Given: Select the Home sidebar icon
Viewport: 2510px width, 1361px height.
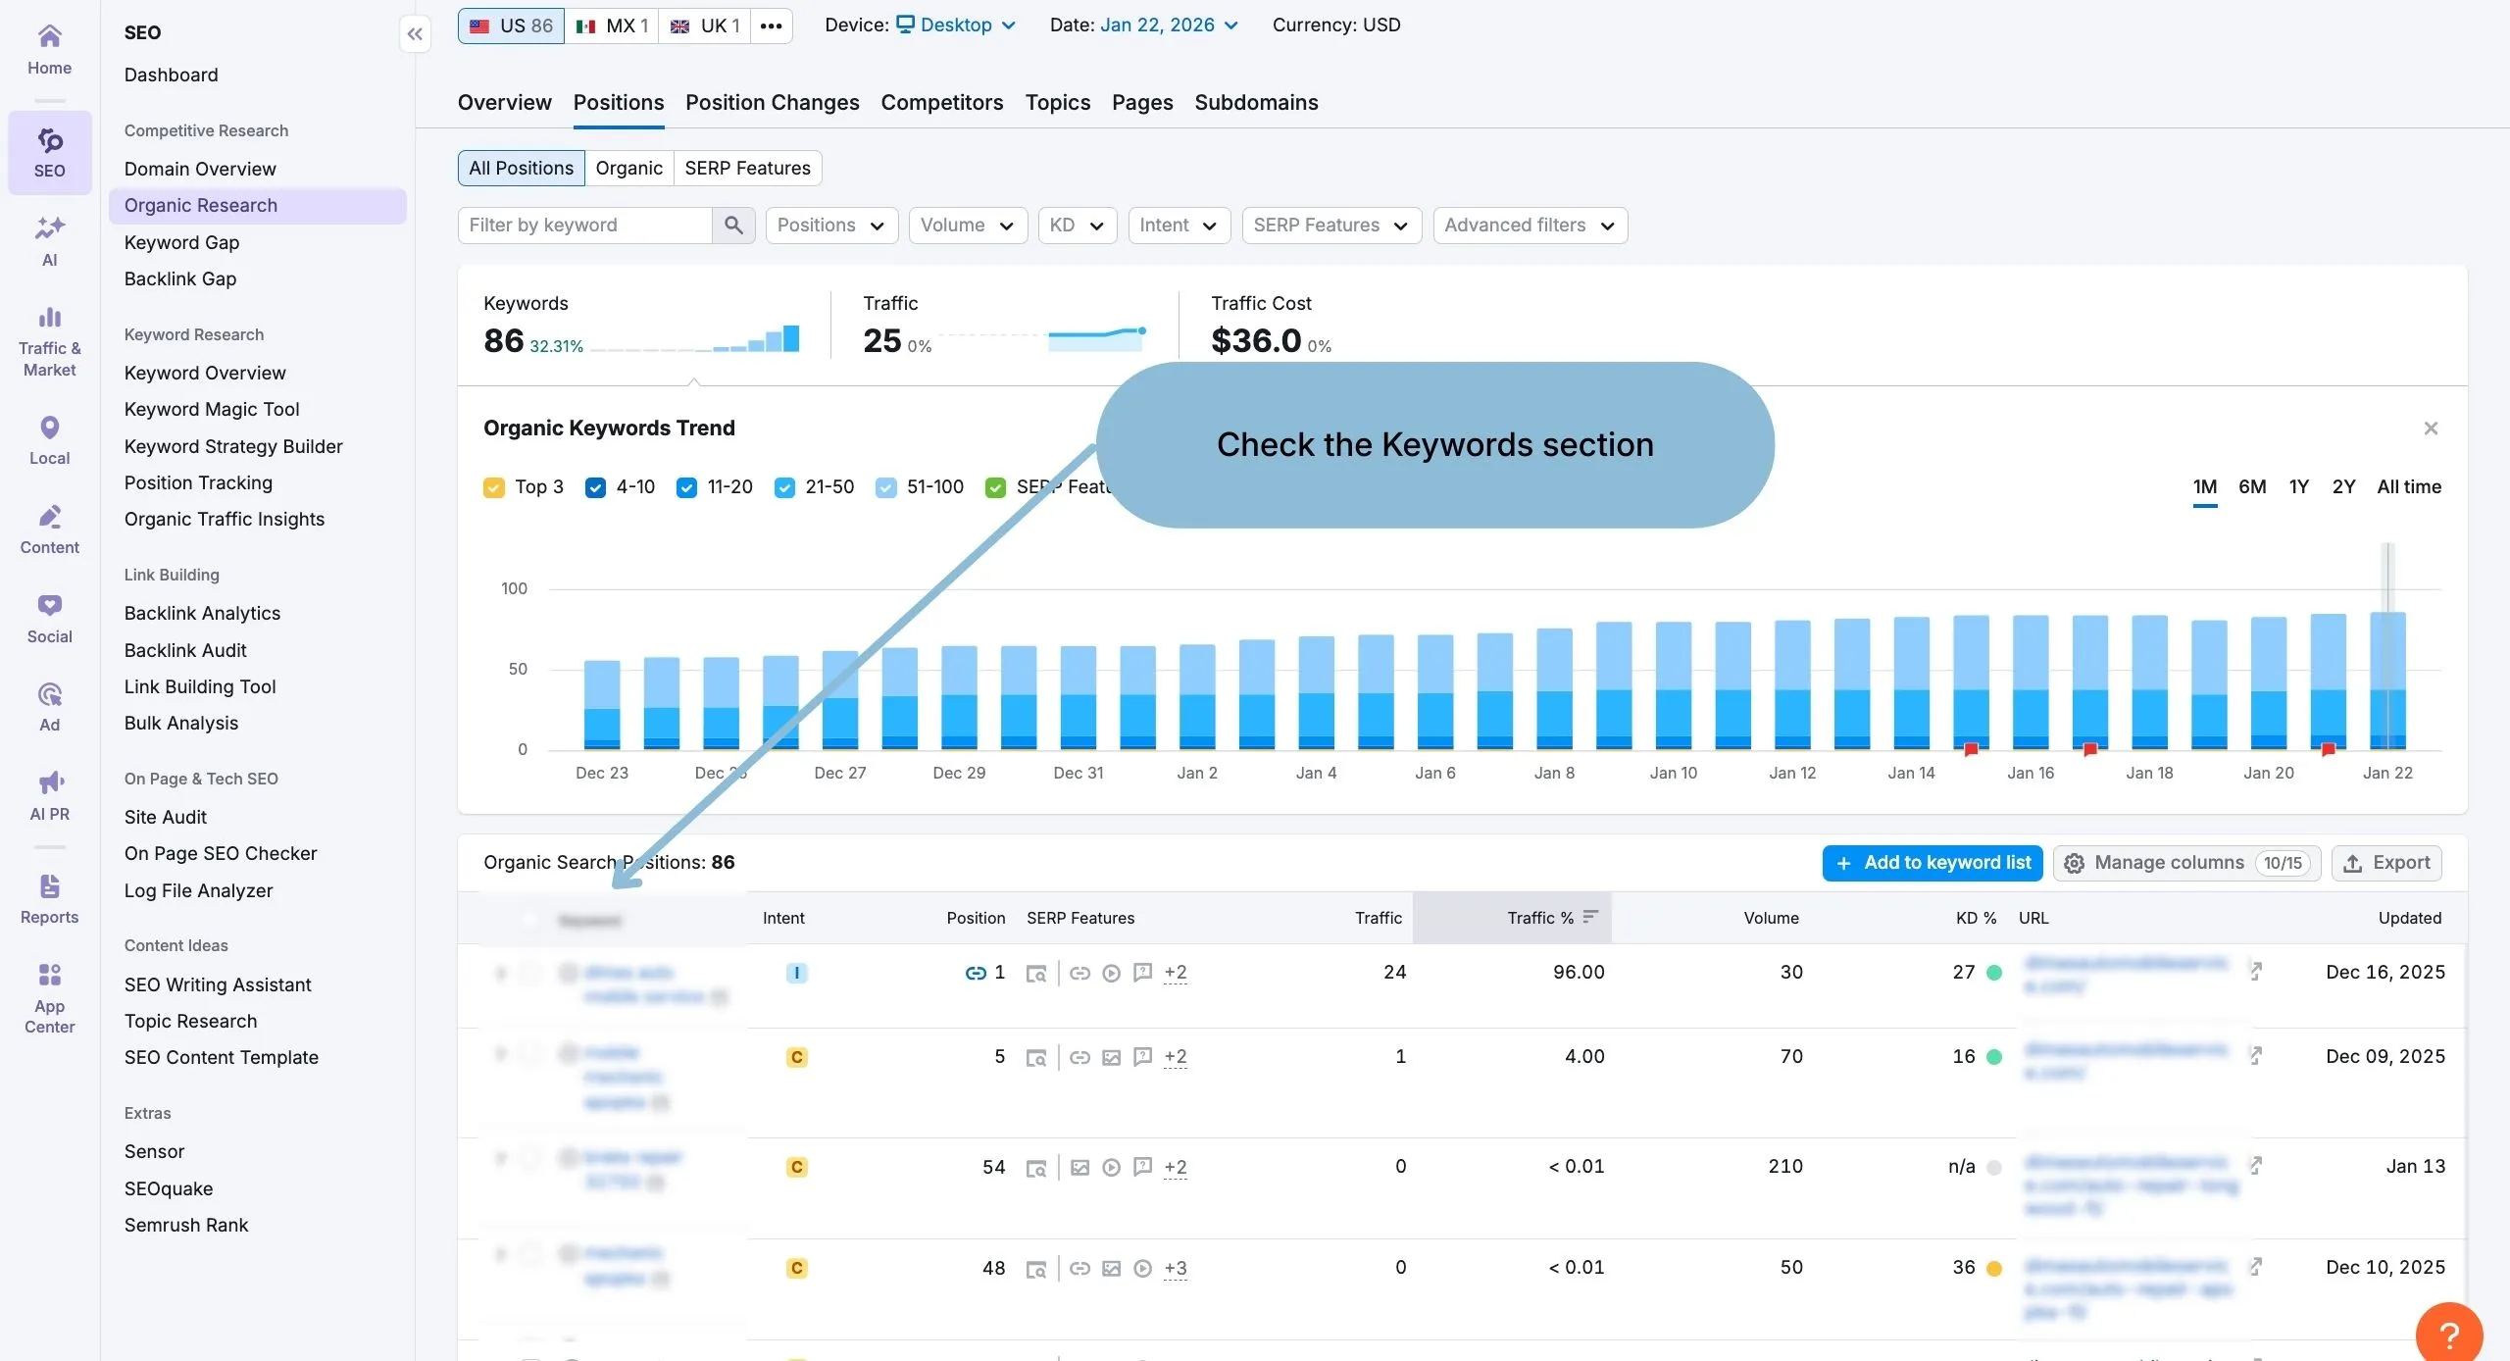Looking at the screenshot, I should pyautogui.click(x=49, y=46).
